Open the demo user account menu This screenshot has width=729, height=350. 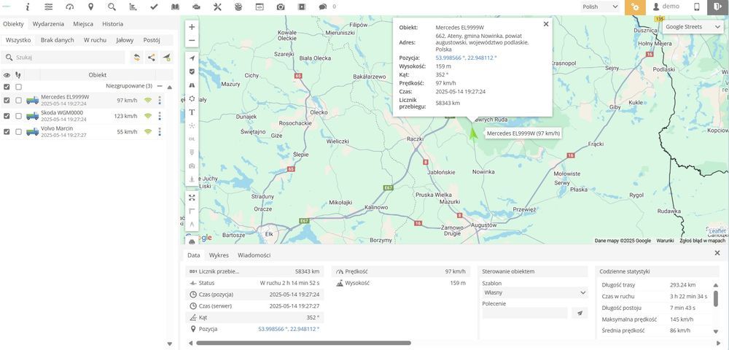pos(666,7)
